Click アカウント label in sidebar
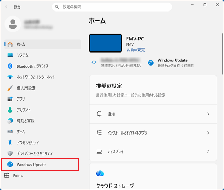 (24, 110)
